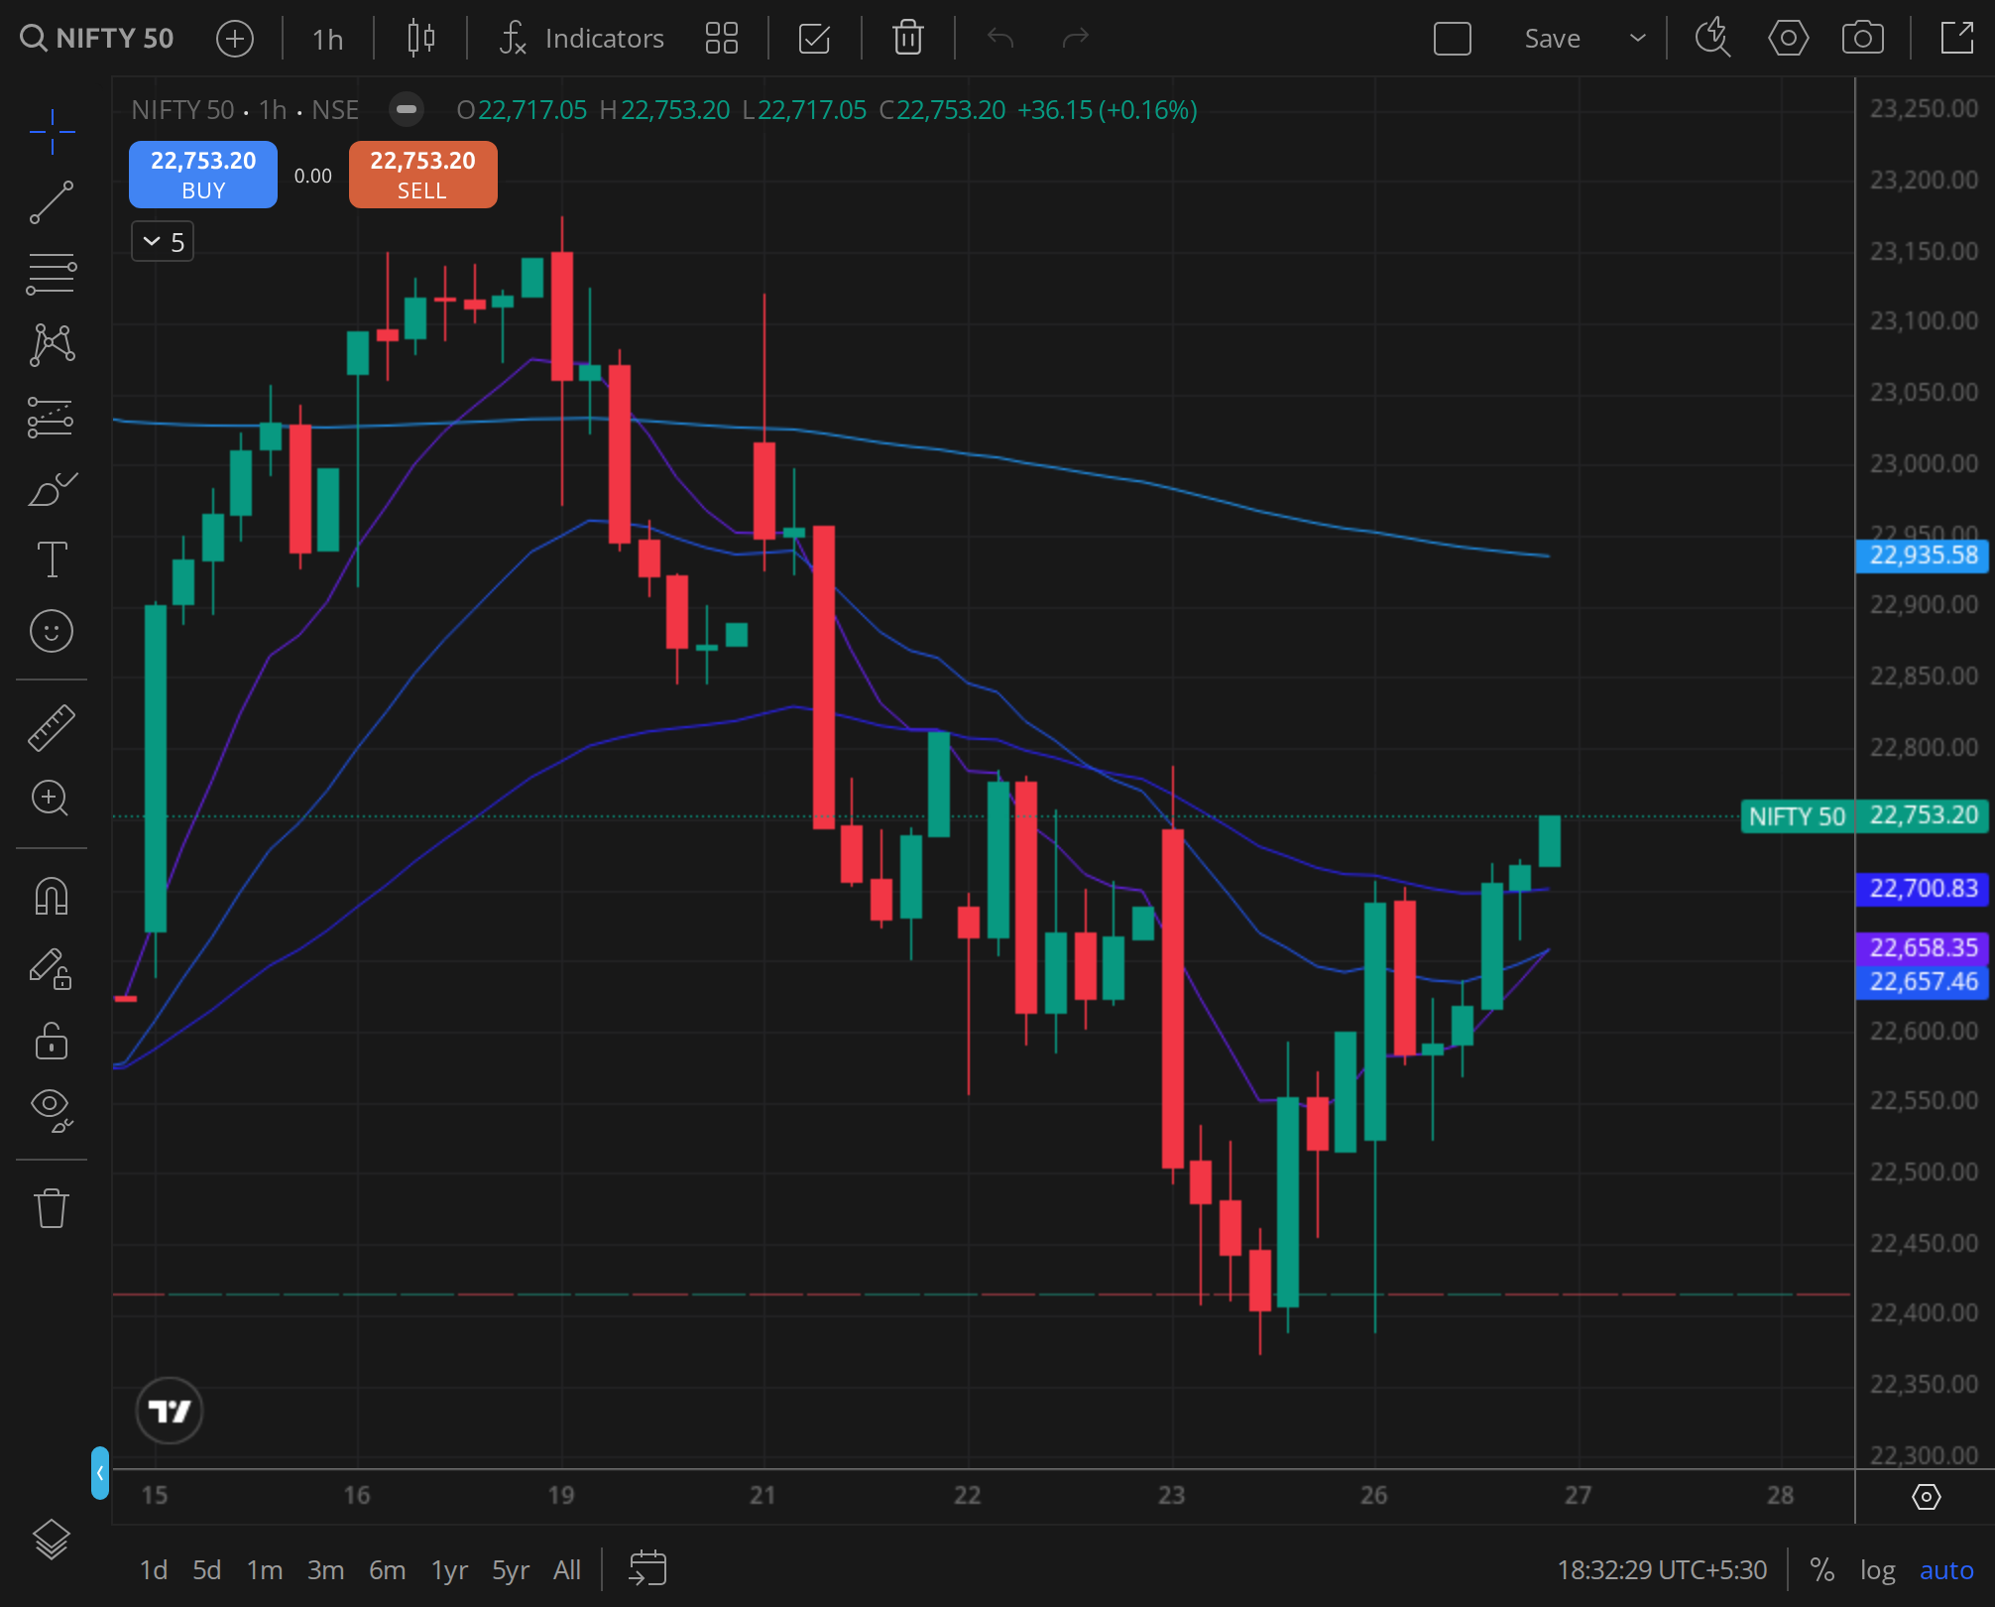Select the text annotation tool

[52, 559]
